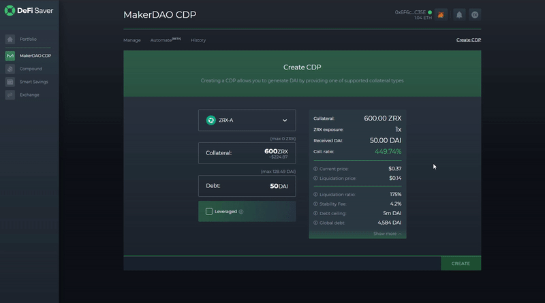Click the green wallet connection status dot
Viewport: 545px width, 303px height.
[x=430, y=12]
